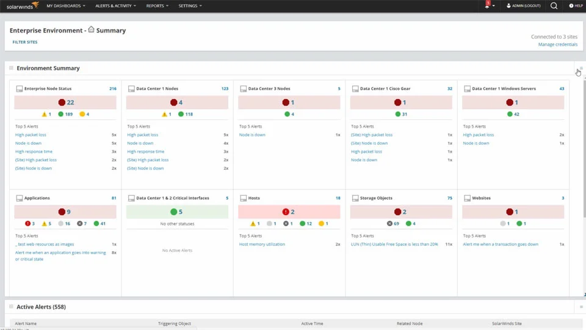
Task: Click yellow warning icon in Enterprise Node Status
Action: coord(44,114)
